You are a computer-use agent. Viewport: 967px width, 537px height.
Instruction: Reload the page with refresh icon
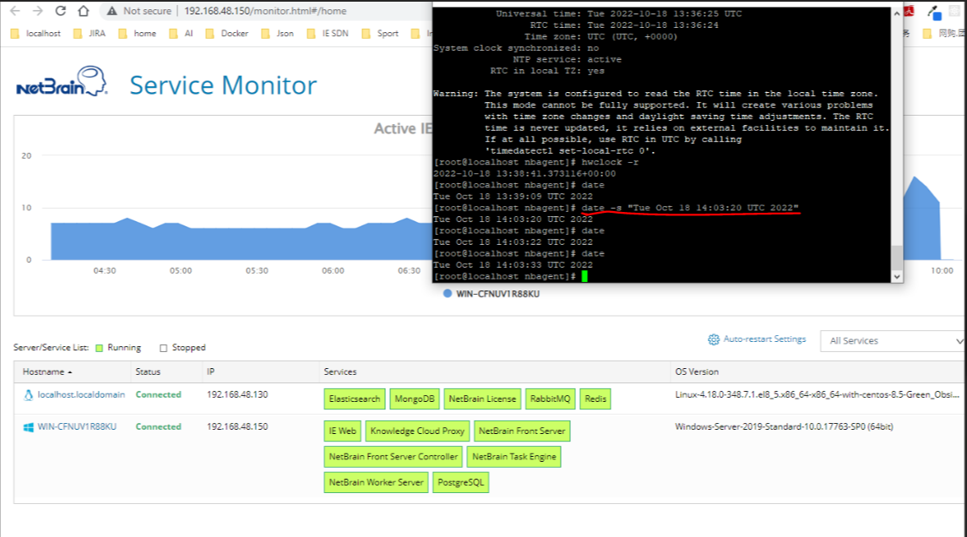(x=61, y=11)
